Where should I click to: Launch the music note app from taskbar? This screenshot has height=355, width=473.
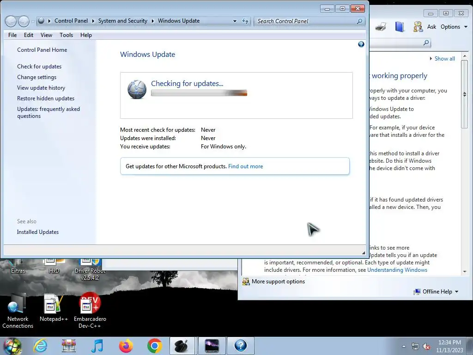pyautogui.click(x=97, y=346)
